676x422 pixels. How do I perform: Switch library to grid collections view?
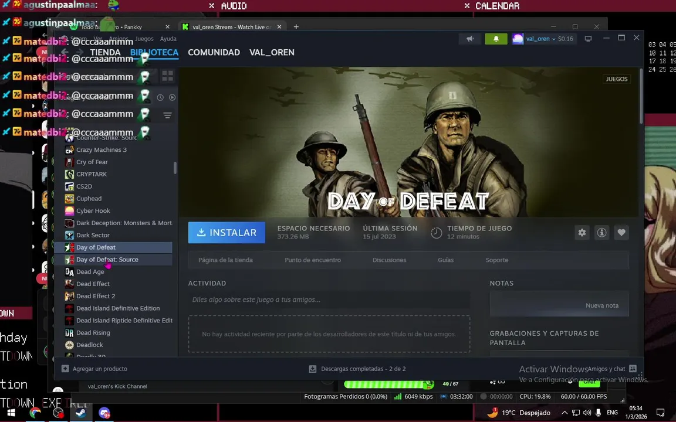click(x=167, y=76)
